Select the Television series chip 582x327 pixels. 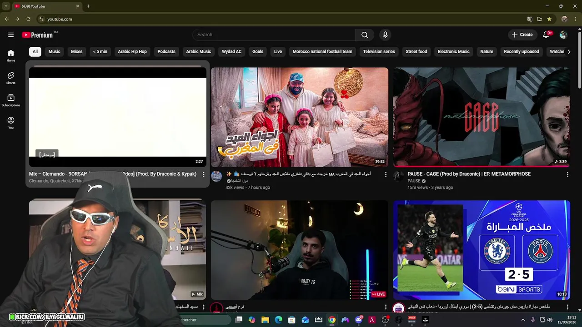[379, 51]
